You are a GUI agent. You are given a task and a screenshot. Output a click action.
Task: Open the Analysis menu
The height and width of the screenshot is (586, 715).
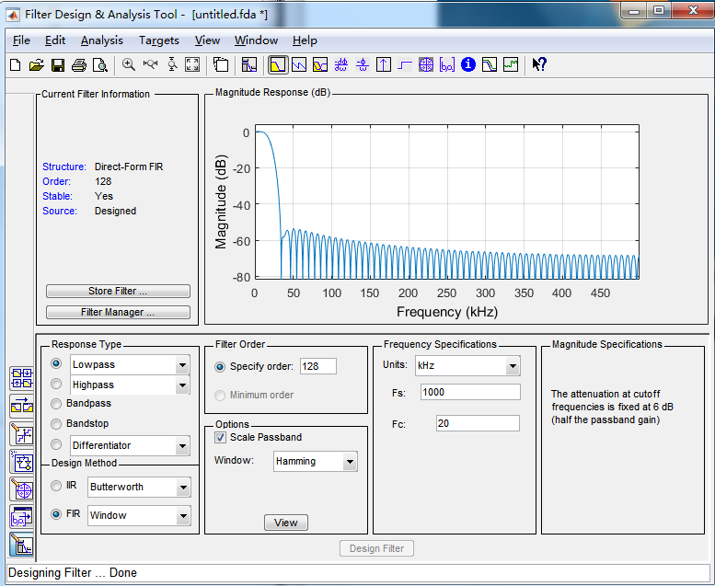(101, 40)
